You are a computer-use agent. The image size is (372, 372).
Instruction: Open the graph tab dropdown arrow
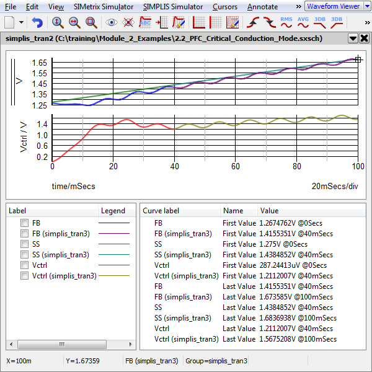[353, 38]
